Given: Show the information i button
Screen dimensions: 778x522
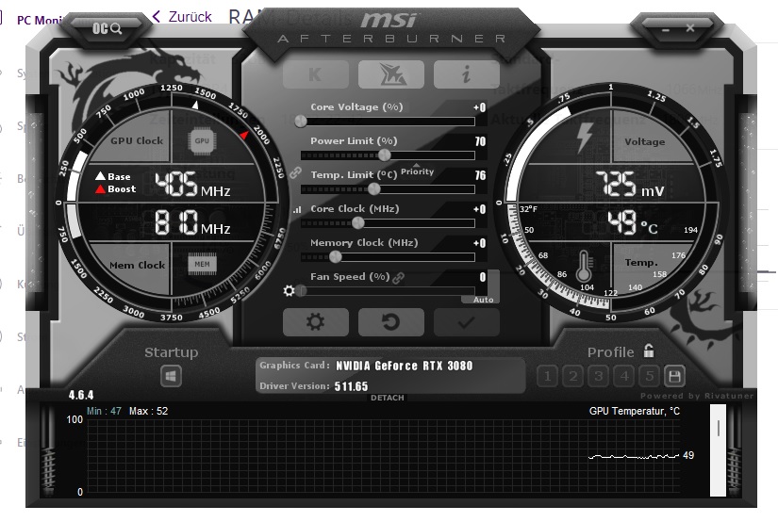Looking at the screenshot, I should pos(467,74).
